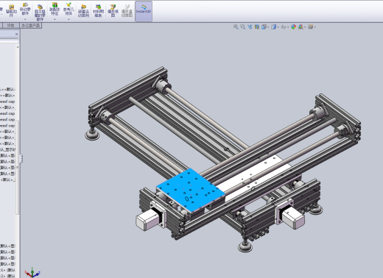Image resolution: width=383 pixels, height=278 pixels.
Task: Click the feature tree scrollbar up arrow
Action: click(18, 47)
